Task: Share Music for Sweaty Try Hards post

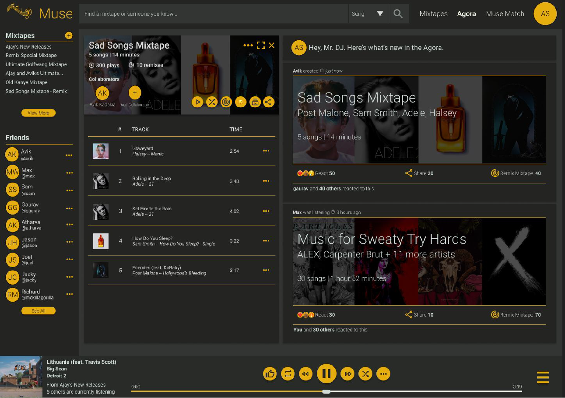Action: (x=419, y=315)
